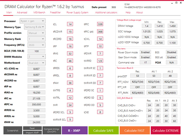Viewport: 184px width, 138px height.
Task: Click cLDO VDDP Voltage Max 1.100
Action: click(x=172, y=43)
